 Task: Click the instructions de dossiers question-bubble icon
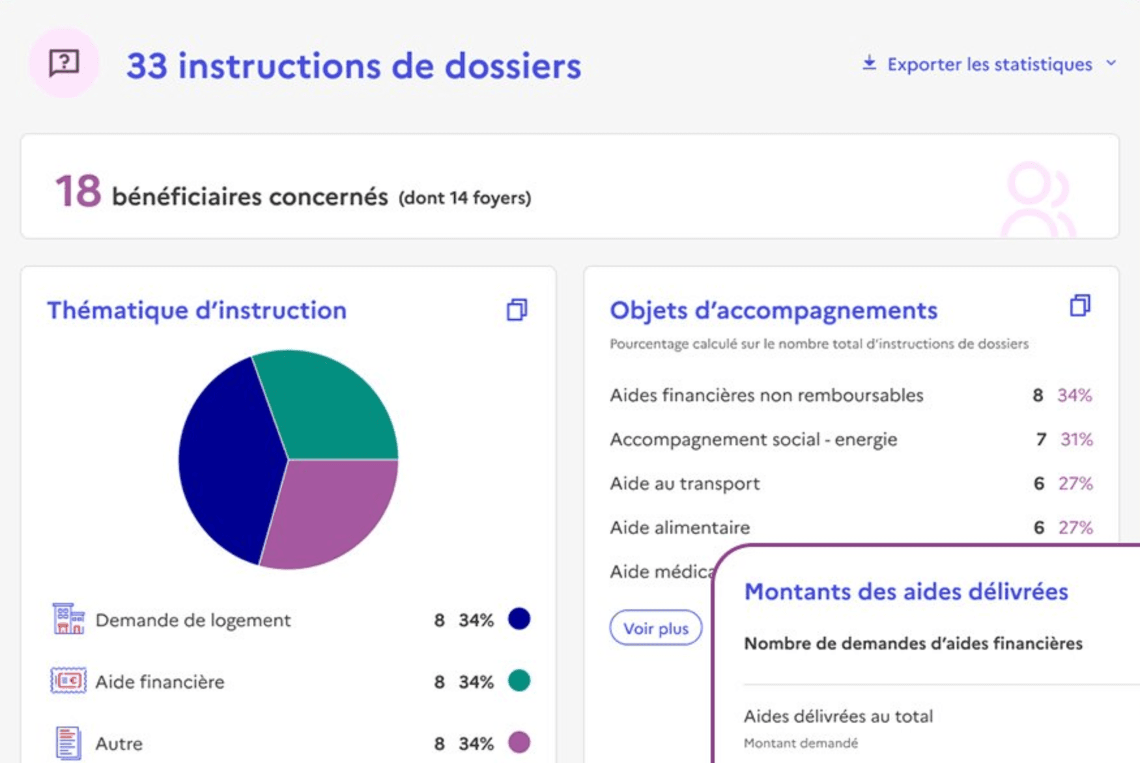pos(64,63)
